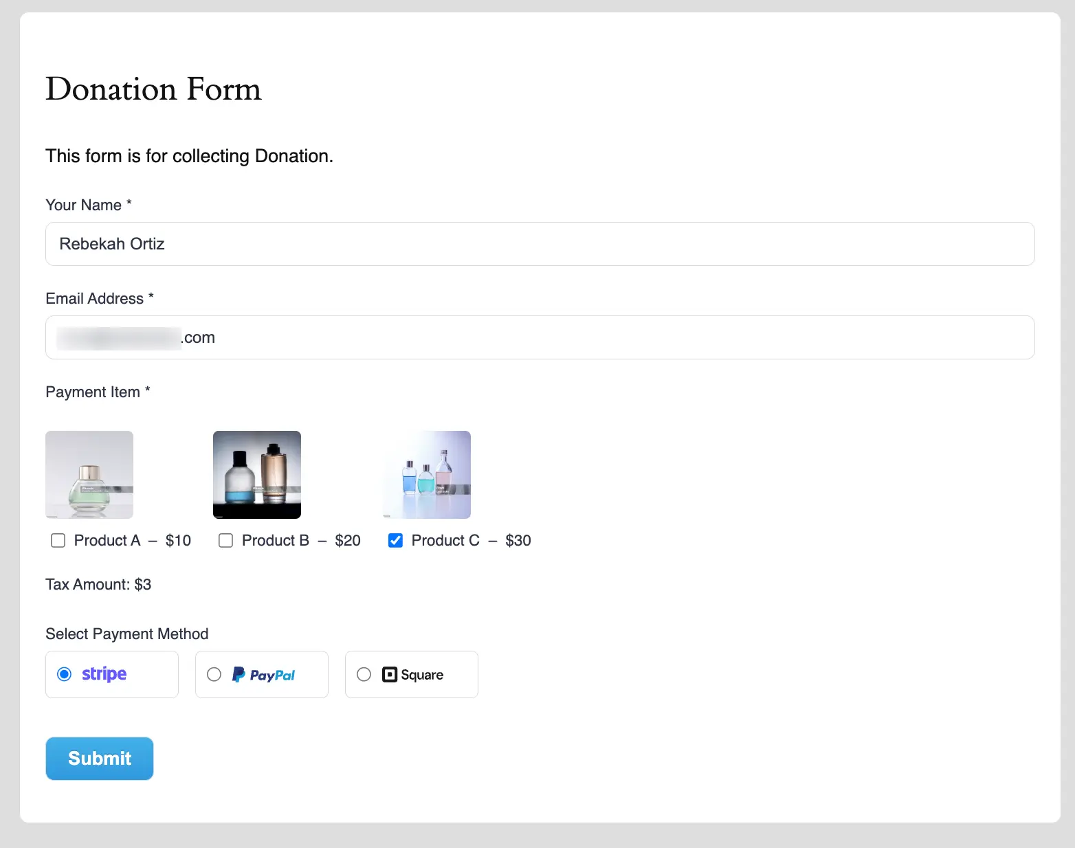The width and height of the screenshot is (1075, 848).
Task: Click the Product B thumbnail image
Action: (256, 474)
